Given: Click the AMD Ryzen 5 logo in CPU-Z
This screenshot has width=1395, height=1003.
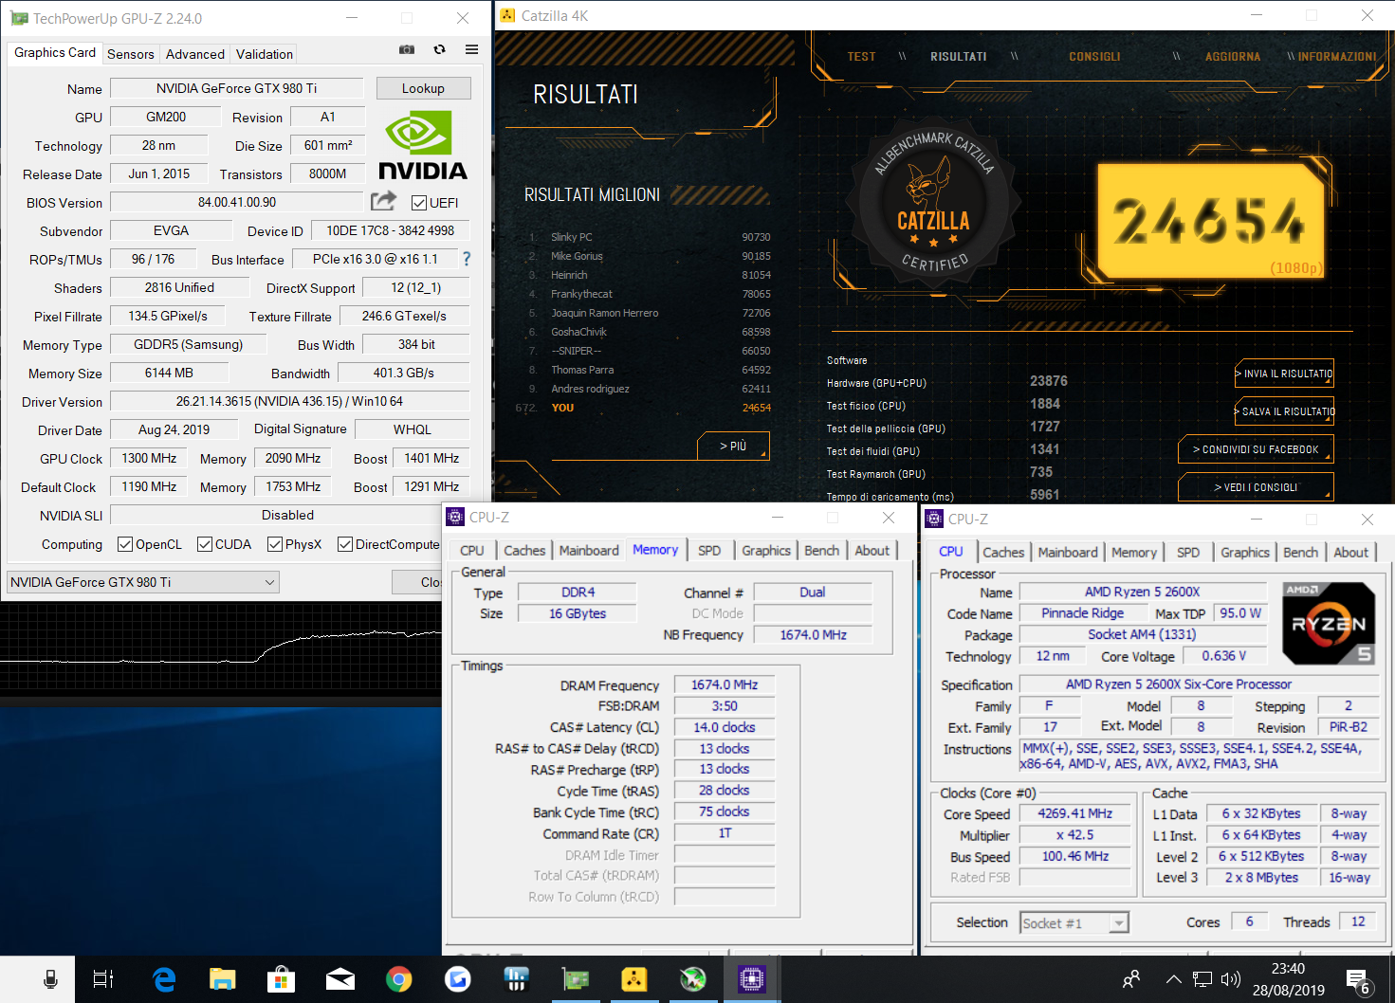Looking at the screenshot, I should (x=1329, y=623).
